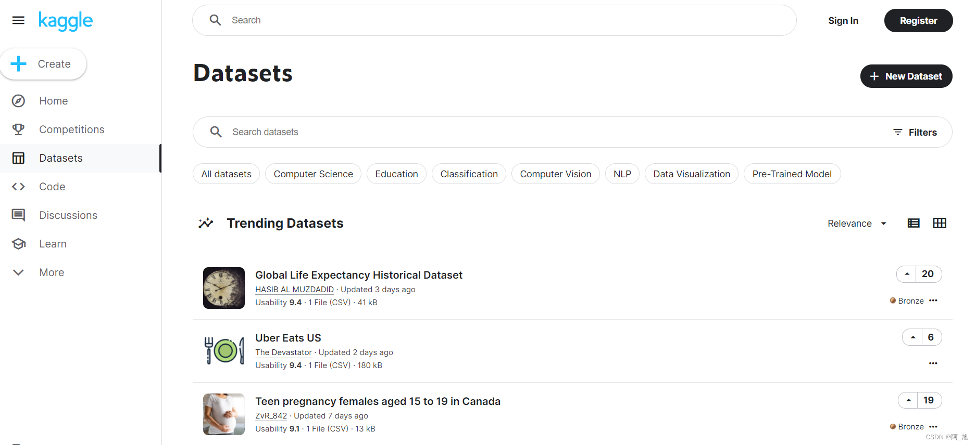Select the Data Visualization chip
The width and height of the screenshot is (976, 445).
point(692,174)
